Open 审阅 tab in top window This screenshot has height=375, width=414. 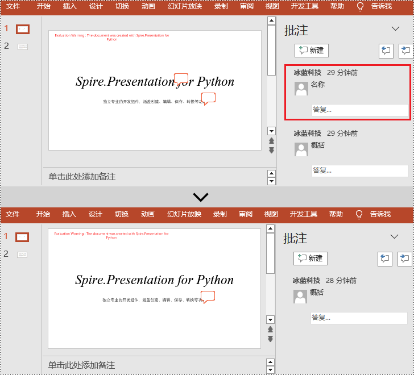pos(247,6)
